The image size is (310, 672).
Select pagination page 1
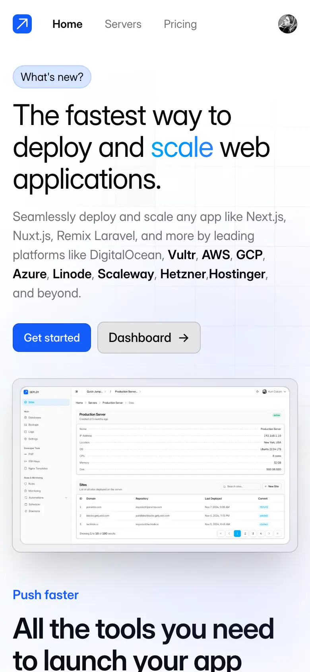click(237, 533)
